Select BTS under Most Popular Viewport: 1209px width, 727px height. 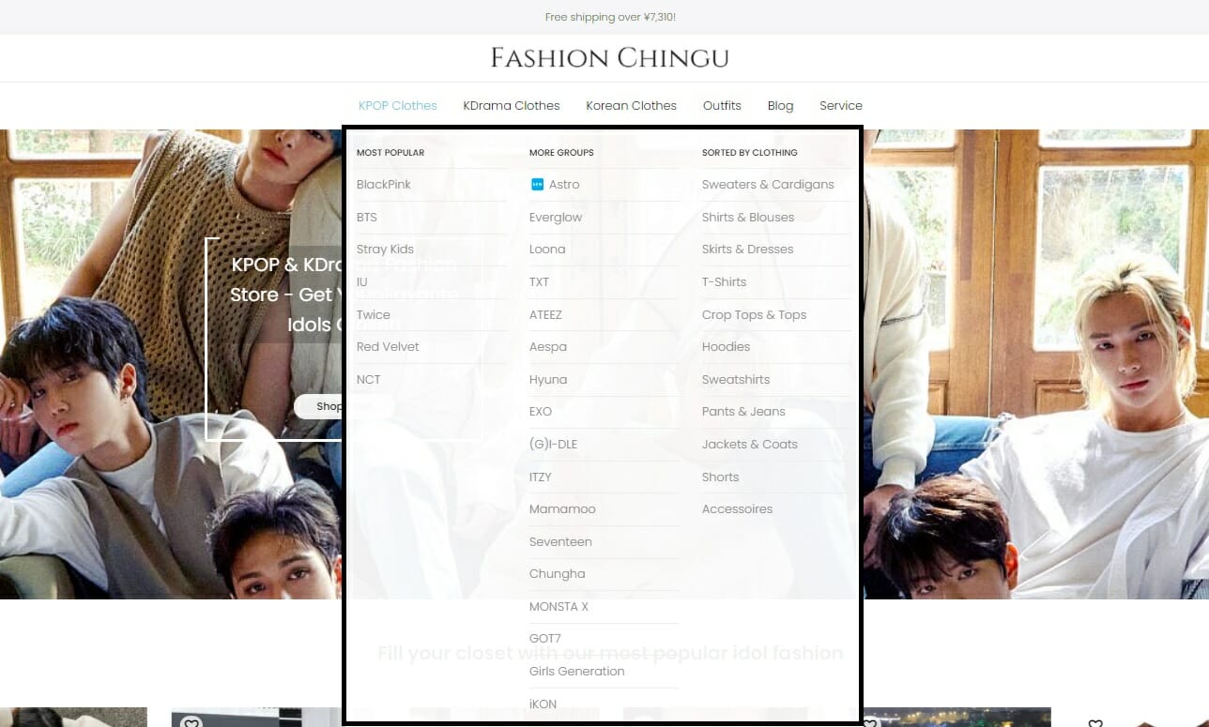(x=367, y=218)
